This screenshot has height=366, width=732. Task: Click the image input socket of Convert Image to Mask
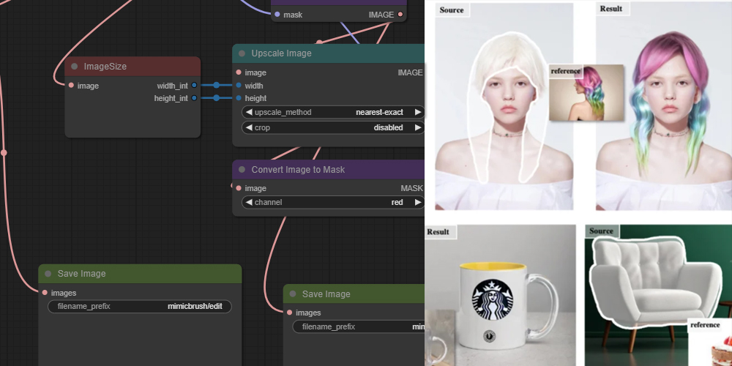tap(239, 188)
